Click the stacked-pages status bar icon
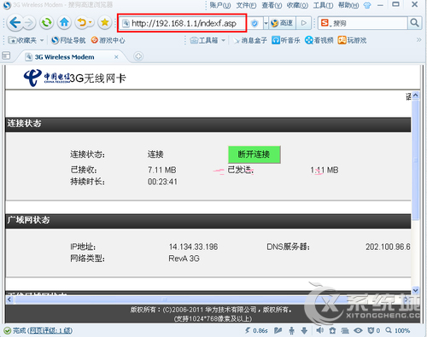427x337 pixels. (x=345, y=330)
